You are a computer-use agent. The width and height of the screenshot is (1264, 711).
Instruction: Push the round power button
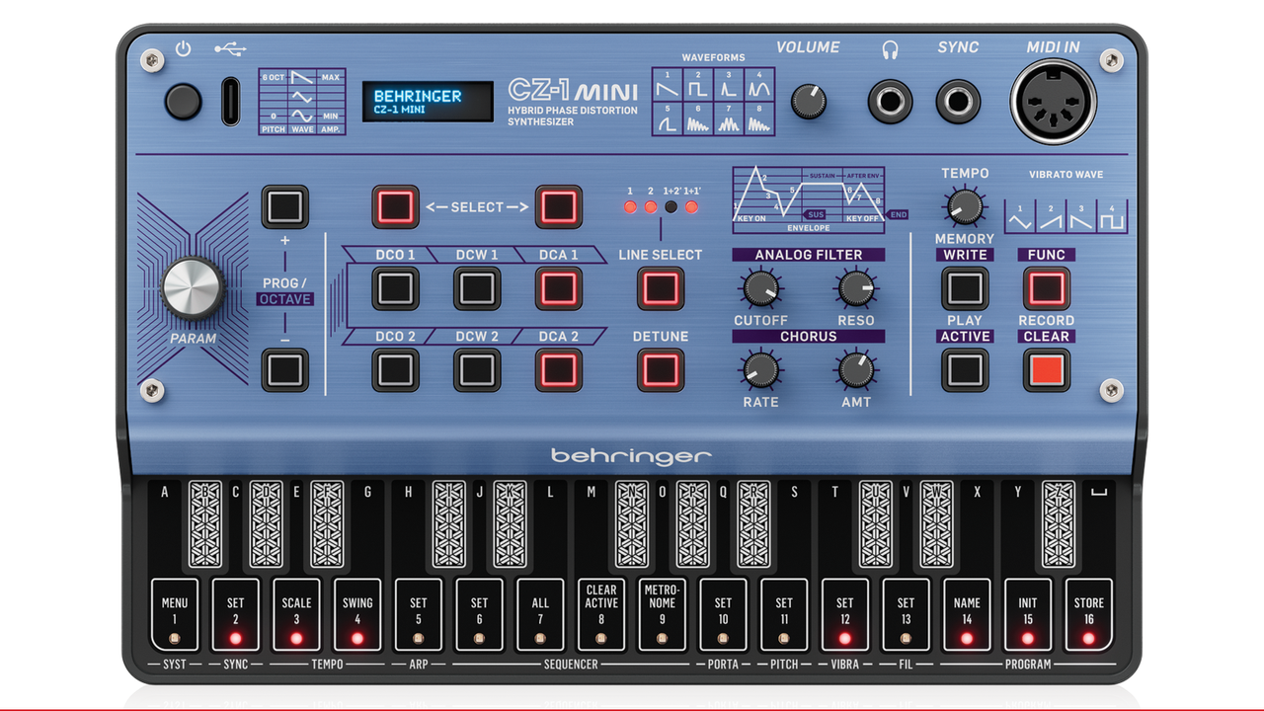[x=184, y=102]
